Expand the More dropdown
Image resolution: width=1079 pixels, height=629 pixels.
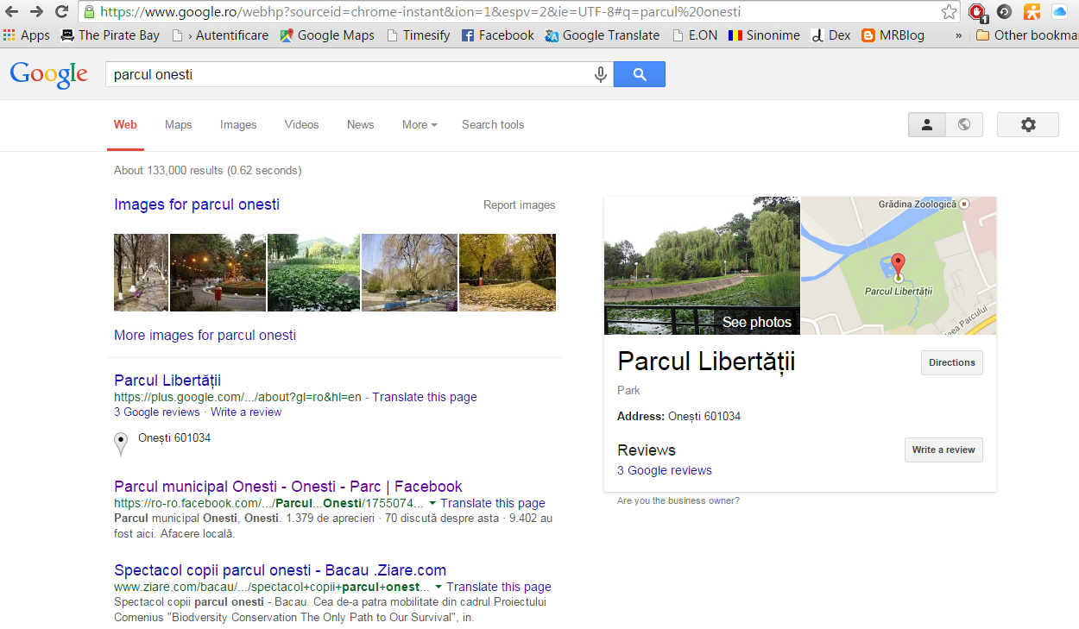(420, 125)
